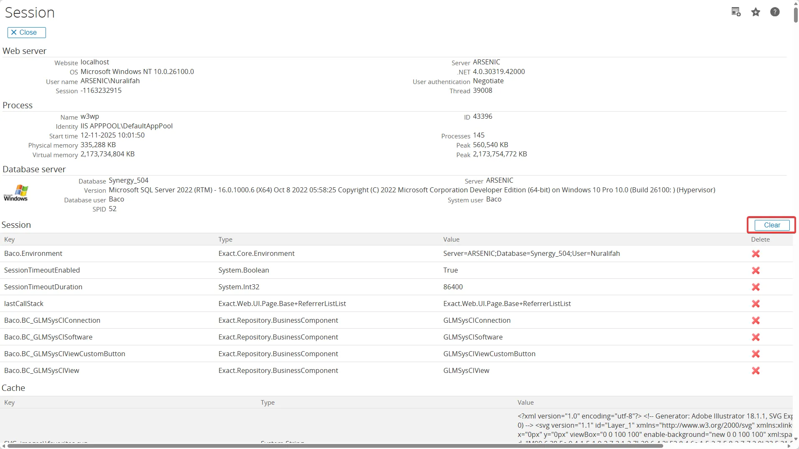Delete the SessionTimeoutDuration entry
Image resolution: width=799 pixels, height=449 pixels.
(x=756, y=287)
